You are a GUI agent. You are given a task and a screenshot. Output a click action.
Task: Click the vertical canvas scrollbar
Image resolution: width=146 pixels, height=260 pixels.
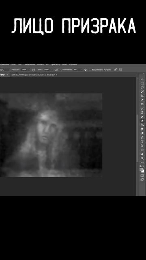137,138
